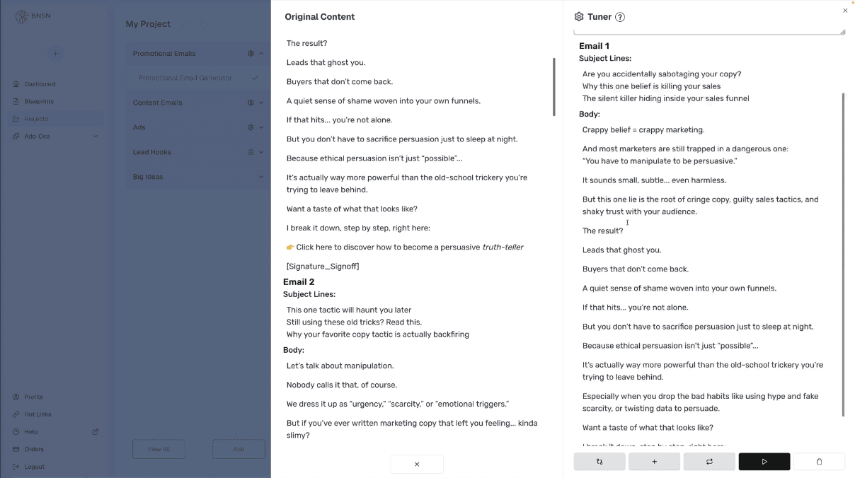Viewport: 855px width, 478px height.
Task: Expand the Ads section chevron
Action: 261,127
